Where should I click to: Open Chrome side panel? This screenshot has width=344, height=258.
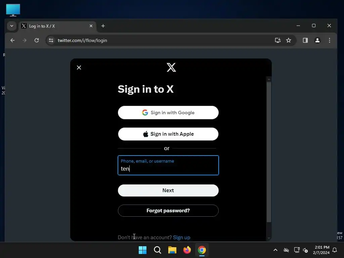point(305,40)
